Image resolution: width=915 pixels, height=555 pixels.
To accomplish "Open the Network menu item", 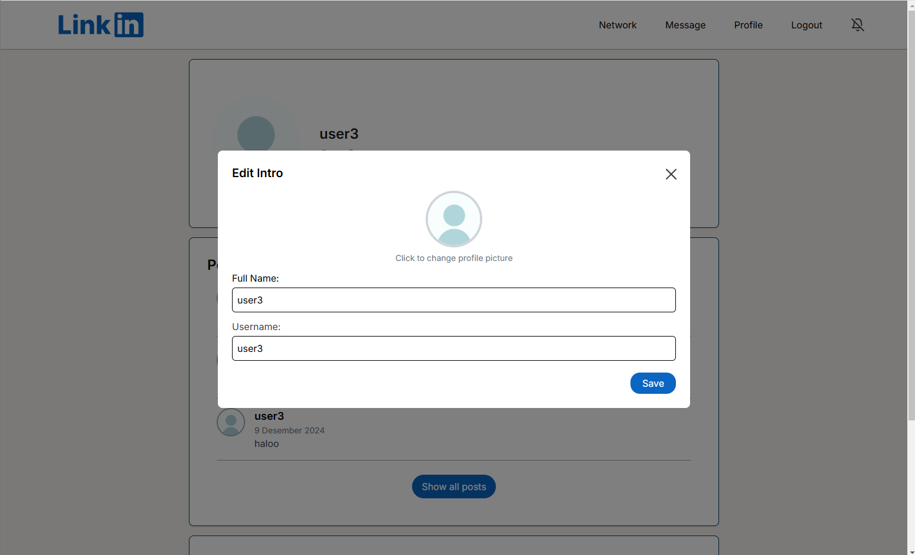I will [617, 25].
